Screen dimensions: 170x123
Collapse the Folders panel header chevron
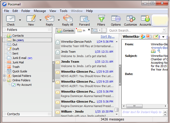click(4, 30)
